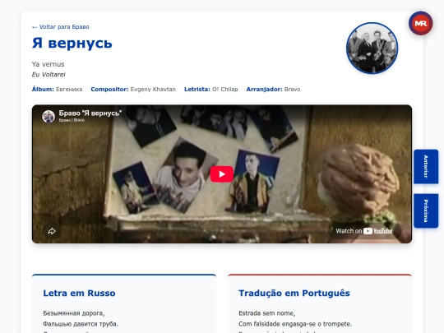The height and width of the screenshot is (333, 444).
Task: Open the MR logo badge
Action: (420, 24)
